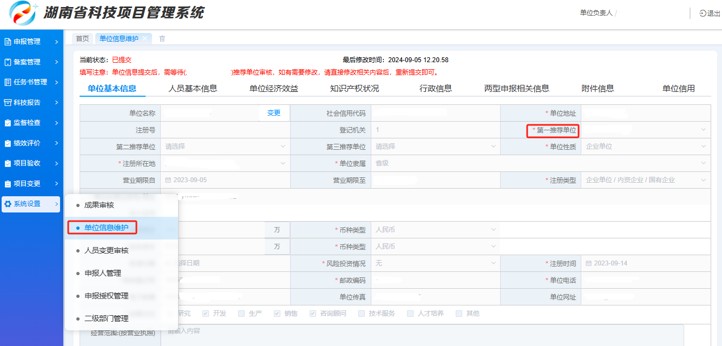Viewport: 722px width, 346px height.
Task: Click the 变更 button next to 单位名称
Action: point(274,113)
